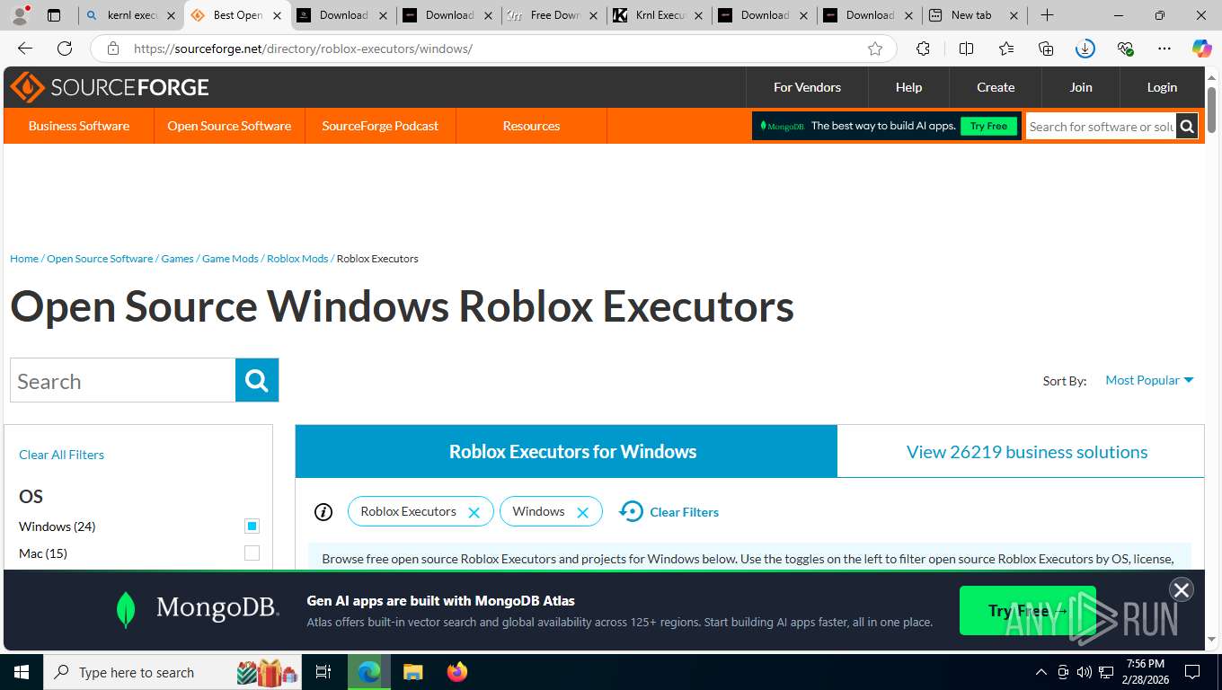This screenshot has height=690, width=1222.
Task: Open the Favorites list
Action: pyautogui.click(x=1005, y=49)
